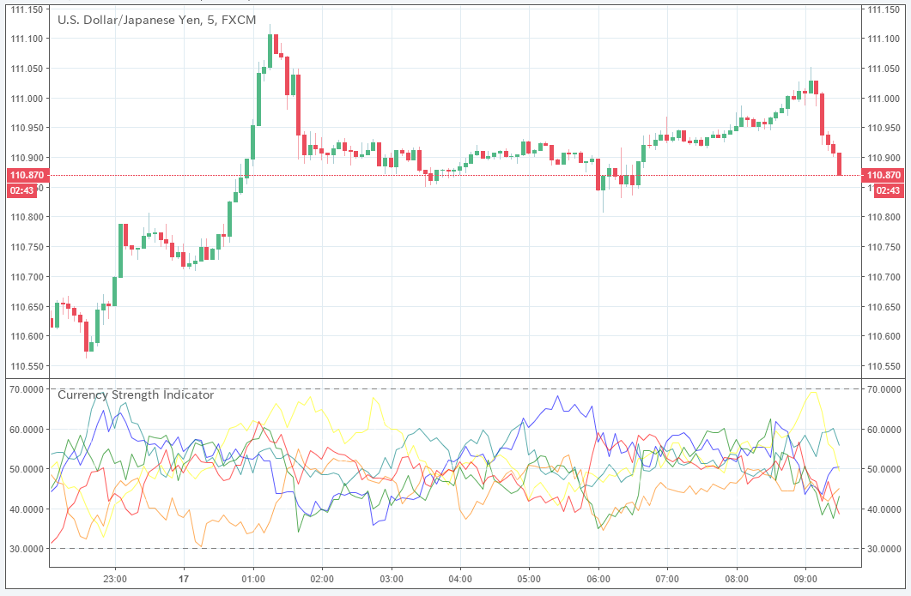Screen dimensions: 911x596
Task: Click the red 110.870 price tag on left axis
Action: click(27, 175)
